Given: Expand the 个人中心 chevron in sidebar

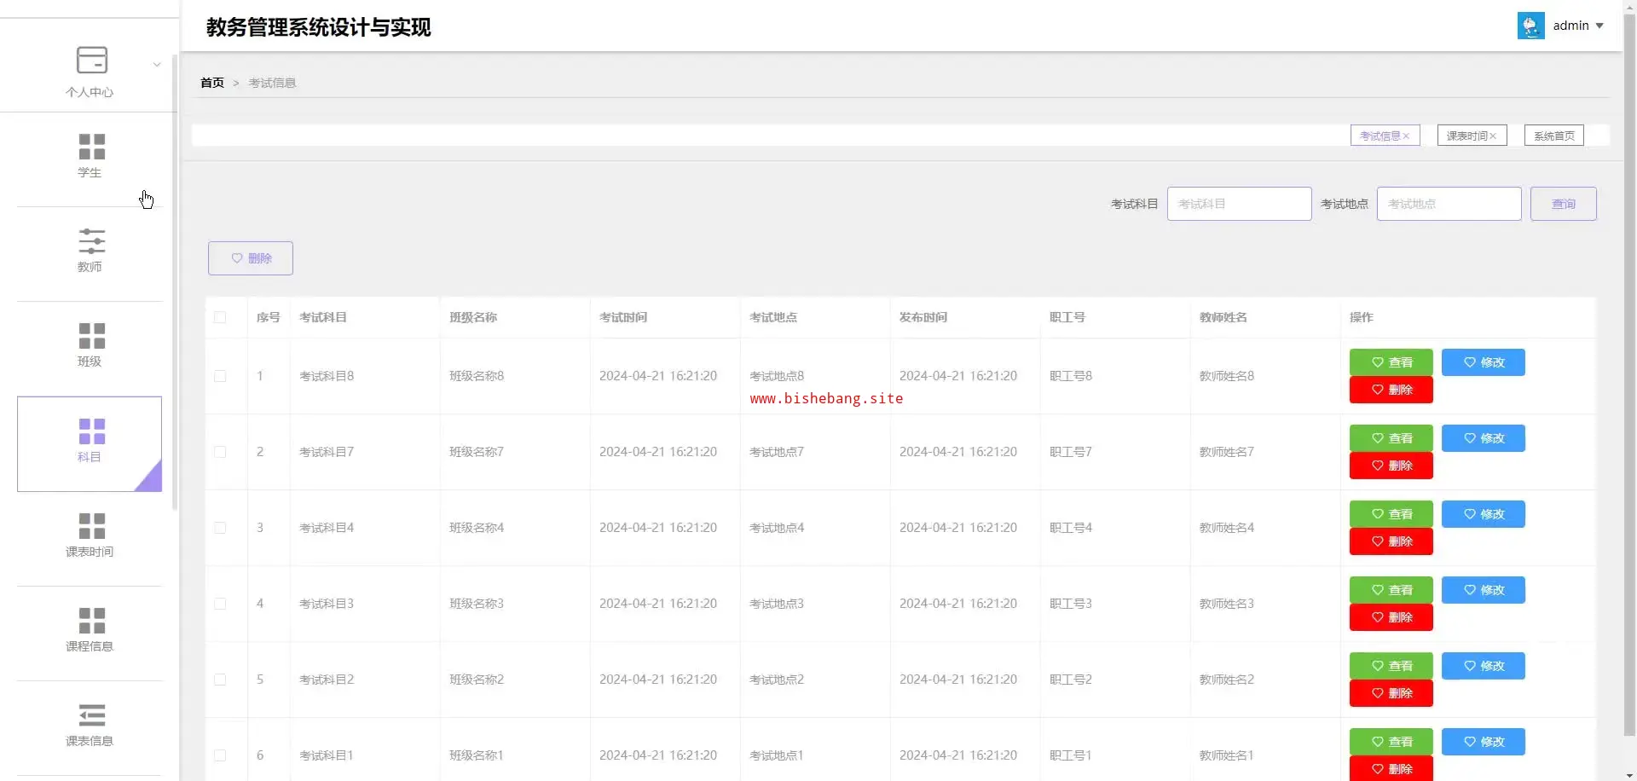Looking at the screenshot, I should pos(157,65).
